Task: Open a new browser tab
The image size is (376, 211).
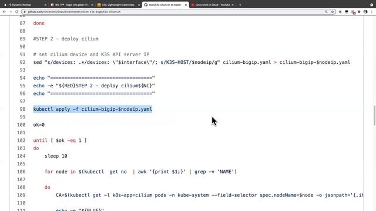Action: pos(240,5)
